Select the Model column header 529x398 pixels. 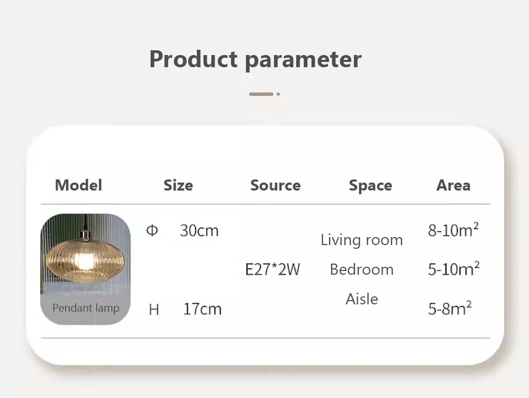[78, 185]
